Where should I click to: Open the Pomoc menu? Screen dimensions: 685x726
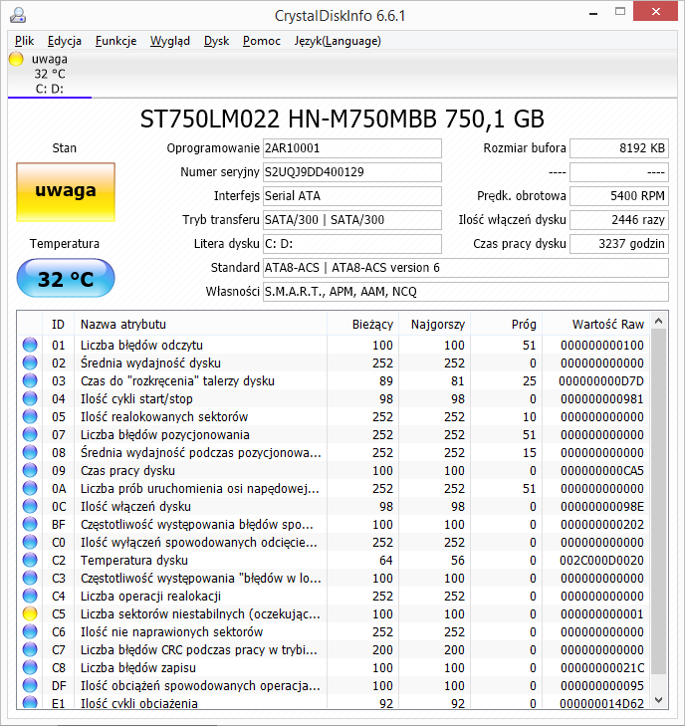coord(262,41)
